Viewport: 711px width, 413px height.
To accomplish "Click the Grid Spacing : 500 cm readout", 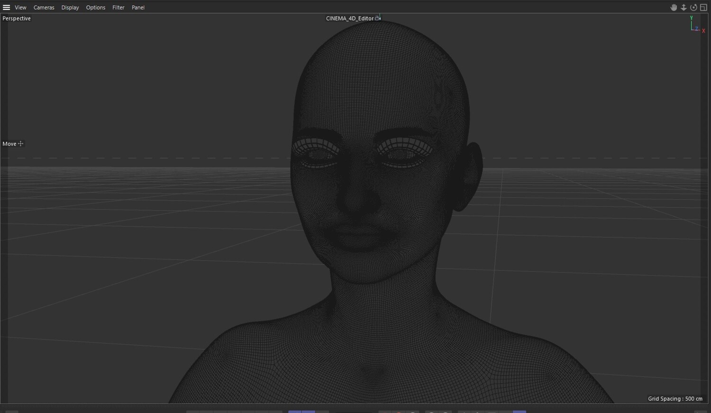I will [x=675, y=399].
